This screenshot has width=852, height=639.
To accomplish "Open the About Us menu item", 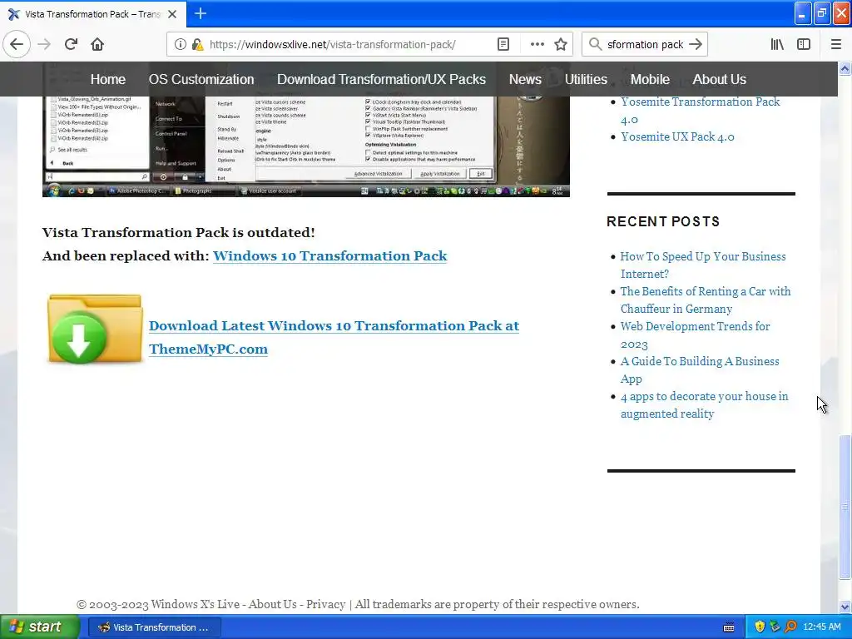I will pyautogui.click(x=719, y=79).
